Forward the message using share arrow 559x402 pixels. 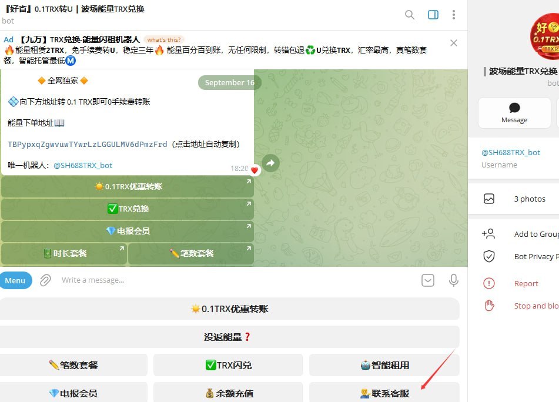pos(270,163)
